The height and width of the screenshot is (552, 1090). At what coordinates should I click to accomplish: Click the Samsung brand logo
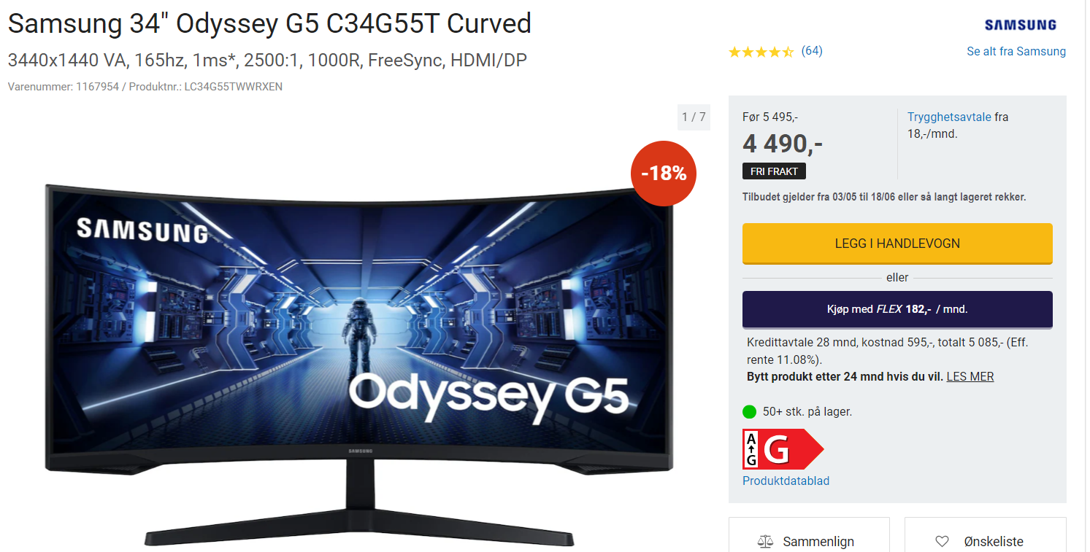tap(1020, 25)
